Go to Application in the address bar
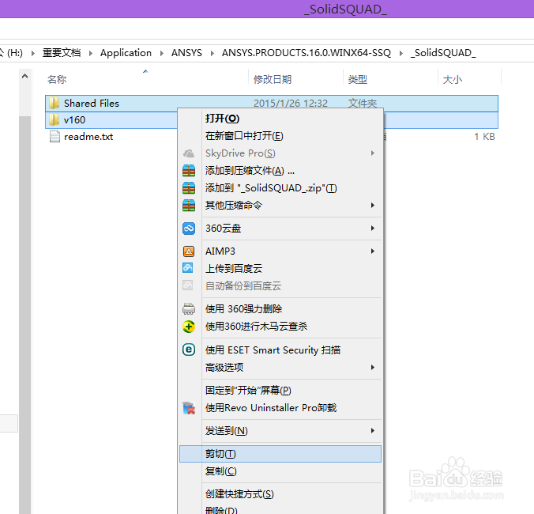This screenshot has width=534, height=514. (x=126, y=53)
